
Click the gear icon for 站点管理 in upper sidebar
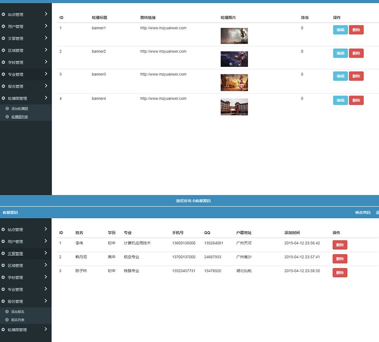pos(3,14)
